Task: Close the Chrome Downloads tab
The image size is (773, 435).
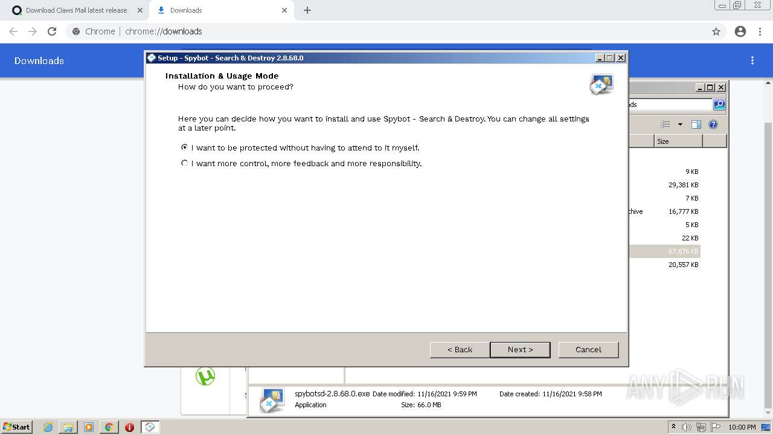Action: 284,10
